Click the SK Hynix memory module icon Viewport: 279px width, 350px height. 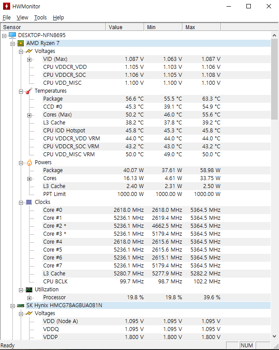coord(21,305)
